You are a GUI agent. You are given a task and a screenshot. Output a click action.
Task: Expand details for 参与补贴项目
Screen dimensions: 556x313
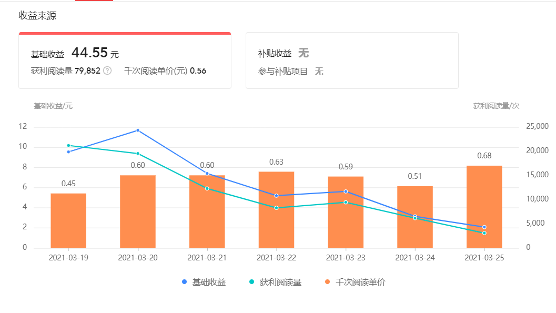point(284,72)
